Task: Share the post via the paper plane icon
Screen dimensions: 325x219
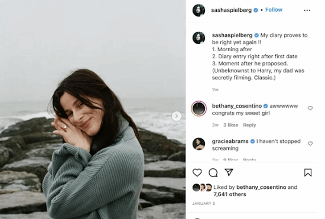Action: 229,172
